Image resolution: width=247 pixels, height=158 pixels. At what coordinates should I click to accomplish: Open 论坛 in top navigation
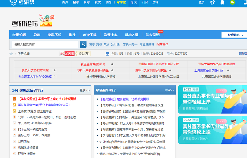point(133,2)
